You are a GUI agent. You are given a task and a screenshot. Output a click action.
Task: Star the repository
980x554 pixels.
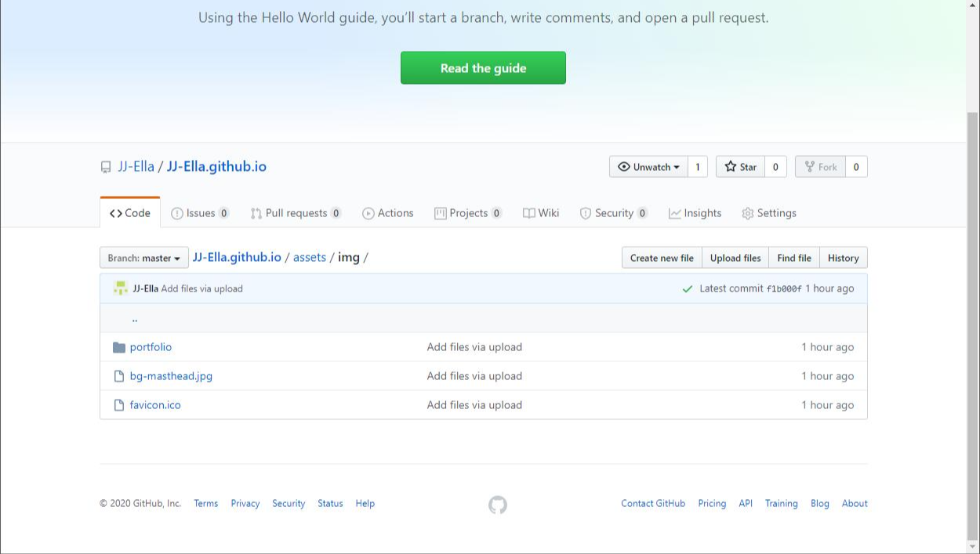pyautogui.click(x=740, y=167)
